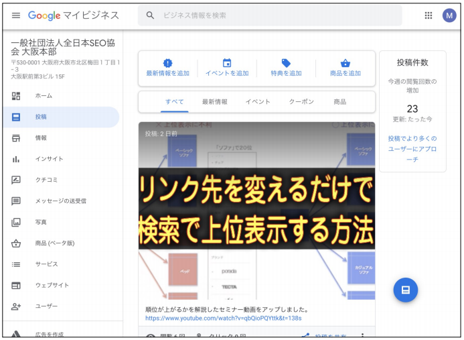Open the hamburger main menu
Screen dimensions: 464x340
tap(16, 15)
